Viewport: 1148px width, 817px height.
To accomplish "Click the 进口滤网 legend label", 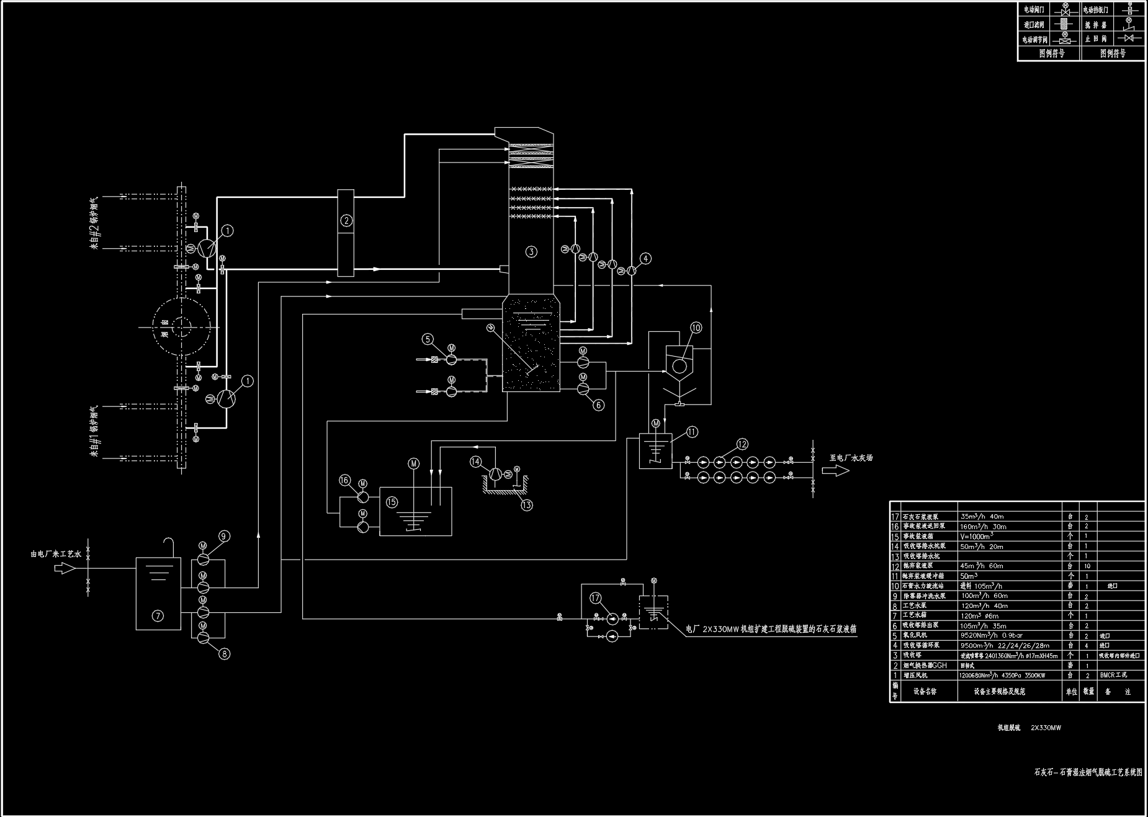I will 1034,25.
